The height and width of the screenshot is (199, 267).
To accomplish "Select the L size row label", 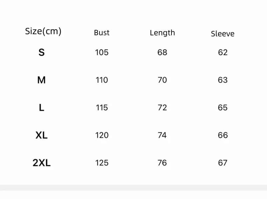I will click(x=41, y=107).
